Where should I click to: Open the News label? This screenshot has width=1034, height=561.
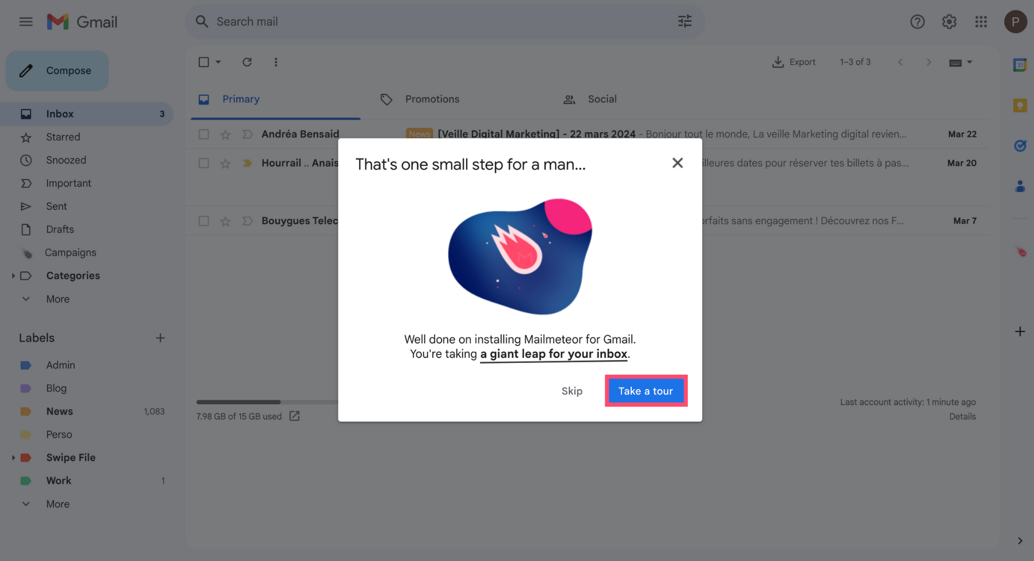click(86, 411)
